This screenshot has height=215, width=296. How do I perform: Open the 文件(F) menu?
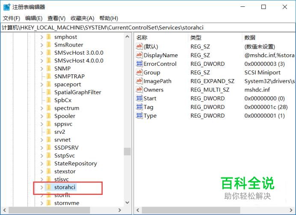[12, 18]
